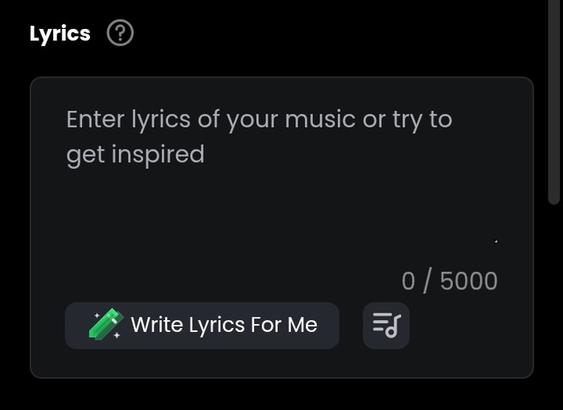Click inside the lyrics text area
The image size is (563, 410).
pos(281,201)
